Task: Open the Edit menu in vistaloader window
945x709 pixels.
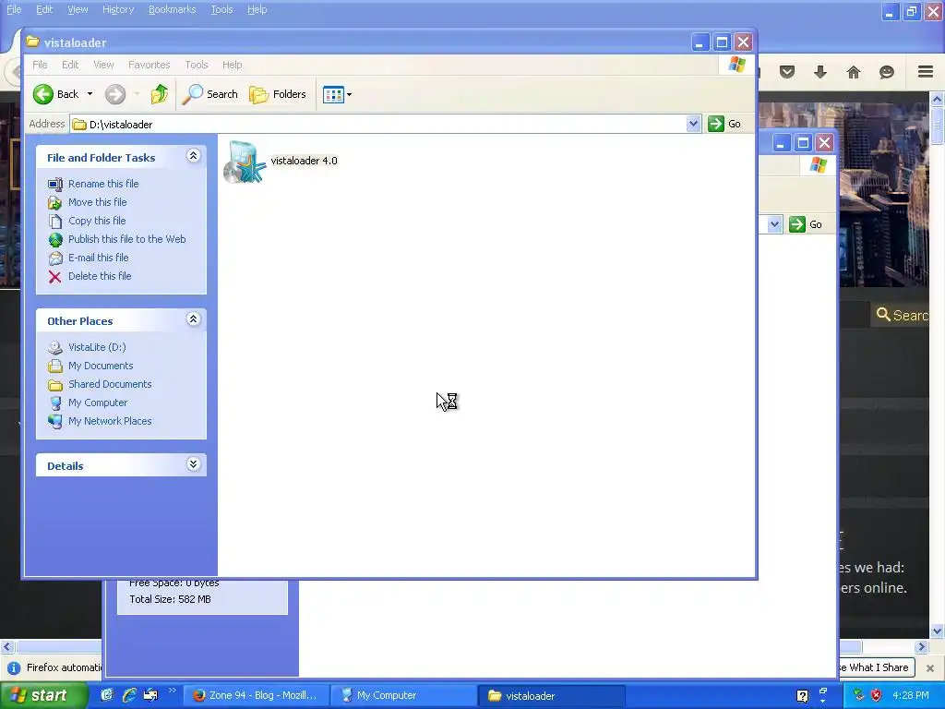Action: click(x=70, y=65)
